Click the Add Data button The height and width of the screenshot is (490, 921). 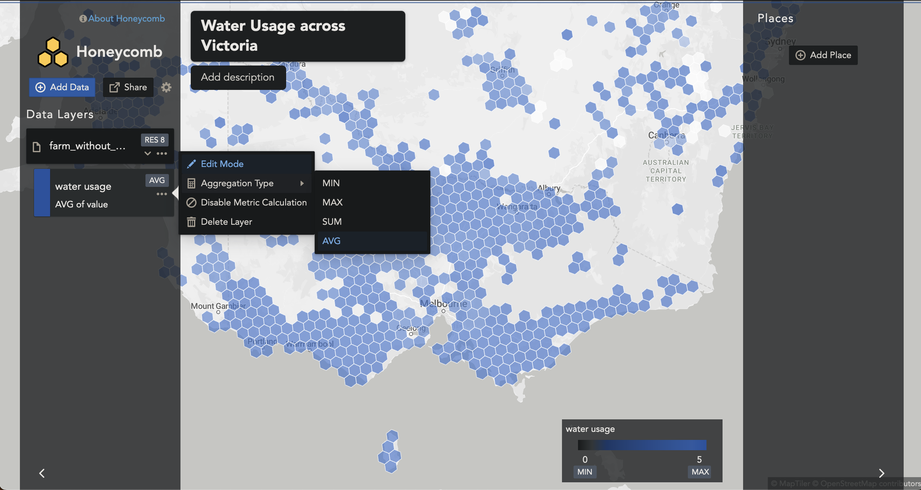coord(61,87)
